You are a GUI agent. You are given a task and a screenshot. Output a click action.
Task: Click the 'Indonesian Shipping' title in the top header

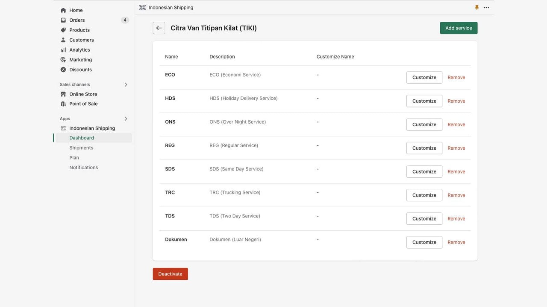pos(171,7)
